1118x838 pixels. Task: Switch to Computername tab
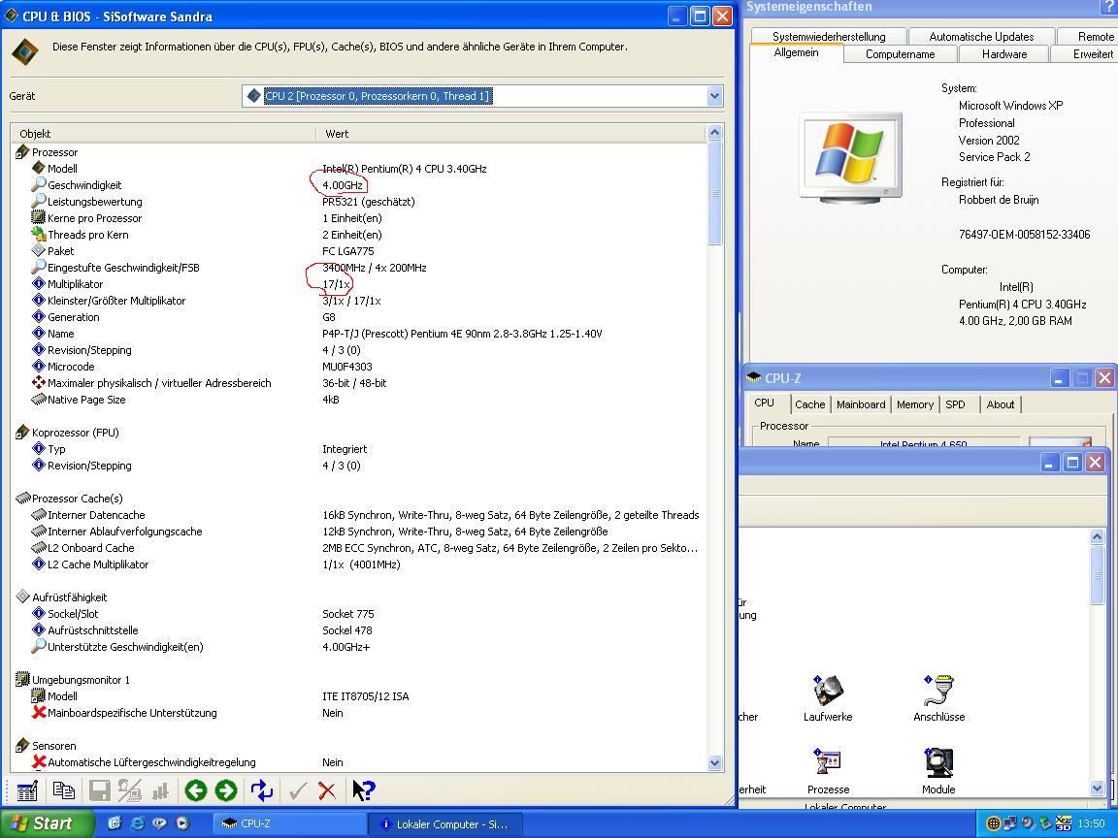pos(900,54)
